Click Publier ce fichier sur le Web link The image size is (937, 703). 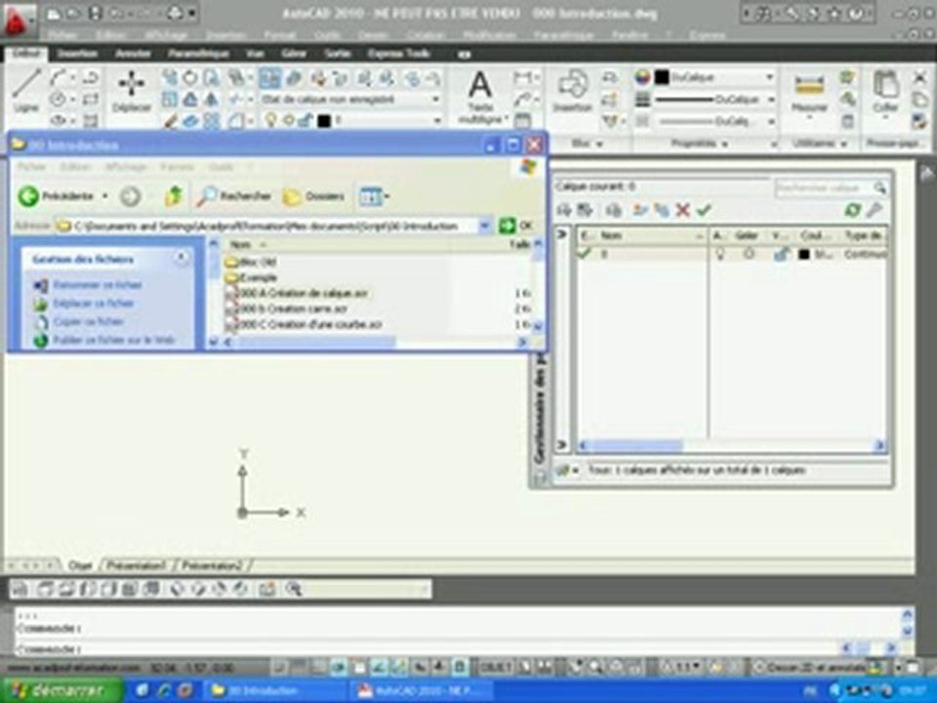tap(113, 340)
